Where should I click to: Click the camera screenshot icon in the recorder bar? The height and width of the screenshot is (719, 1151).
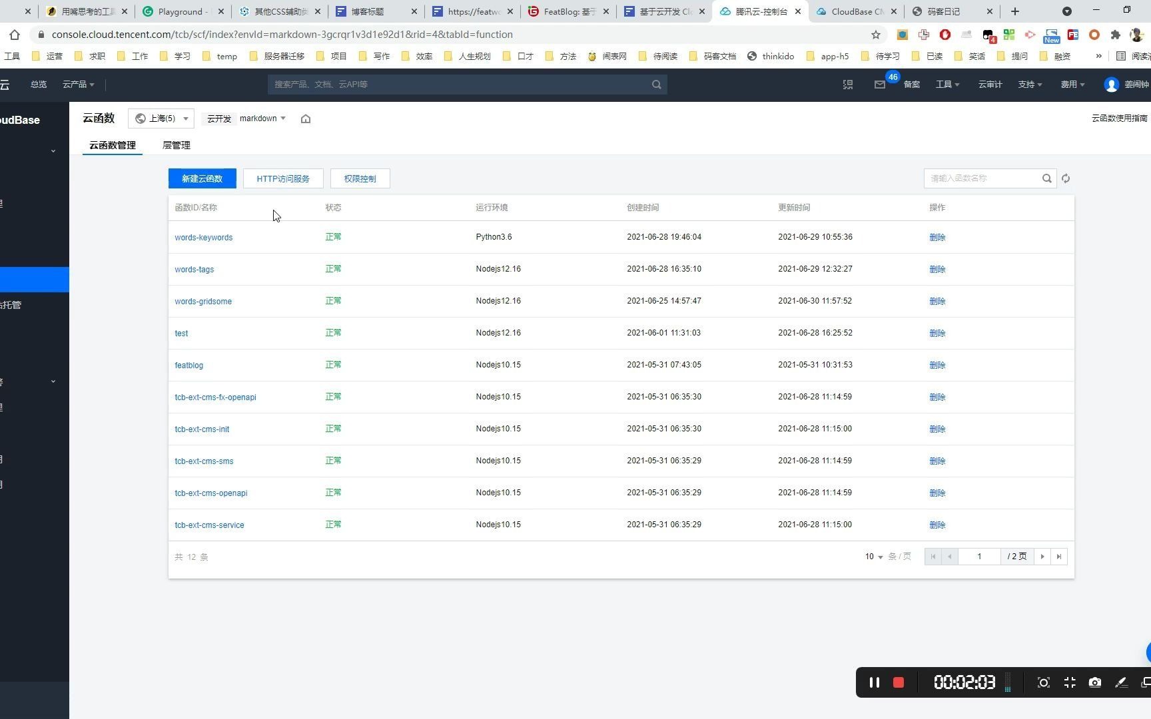click(x=1095, y=682)
